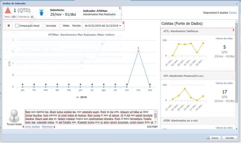
Task: Click the red triangle status indicator icon
Action: click(x=8, y=10)
